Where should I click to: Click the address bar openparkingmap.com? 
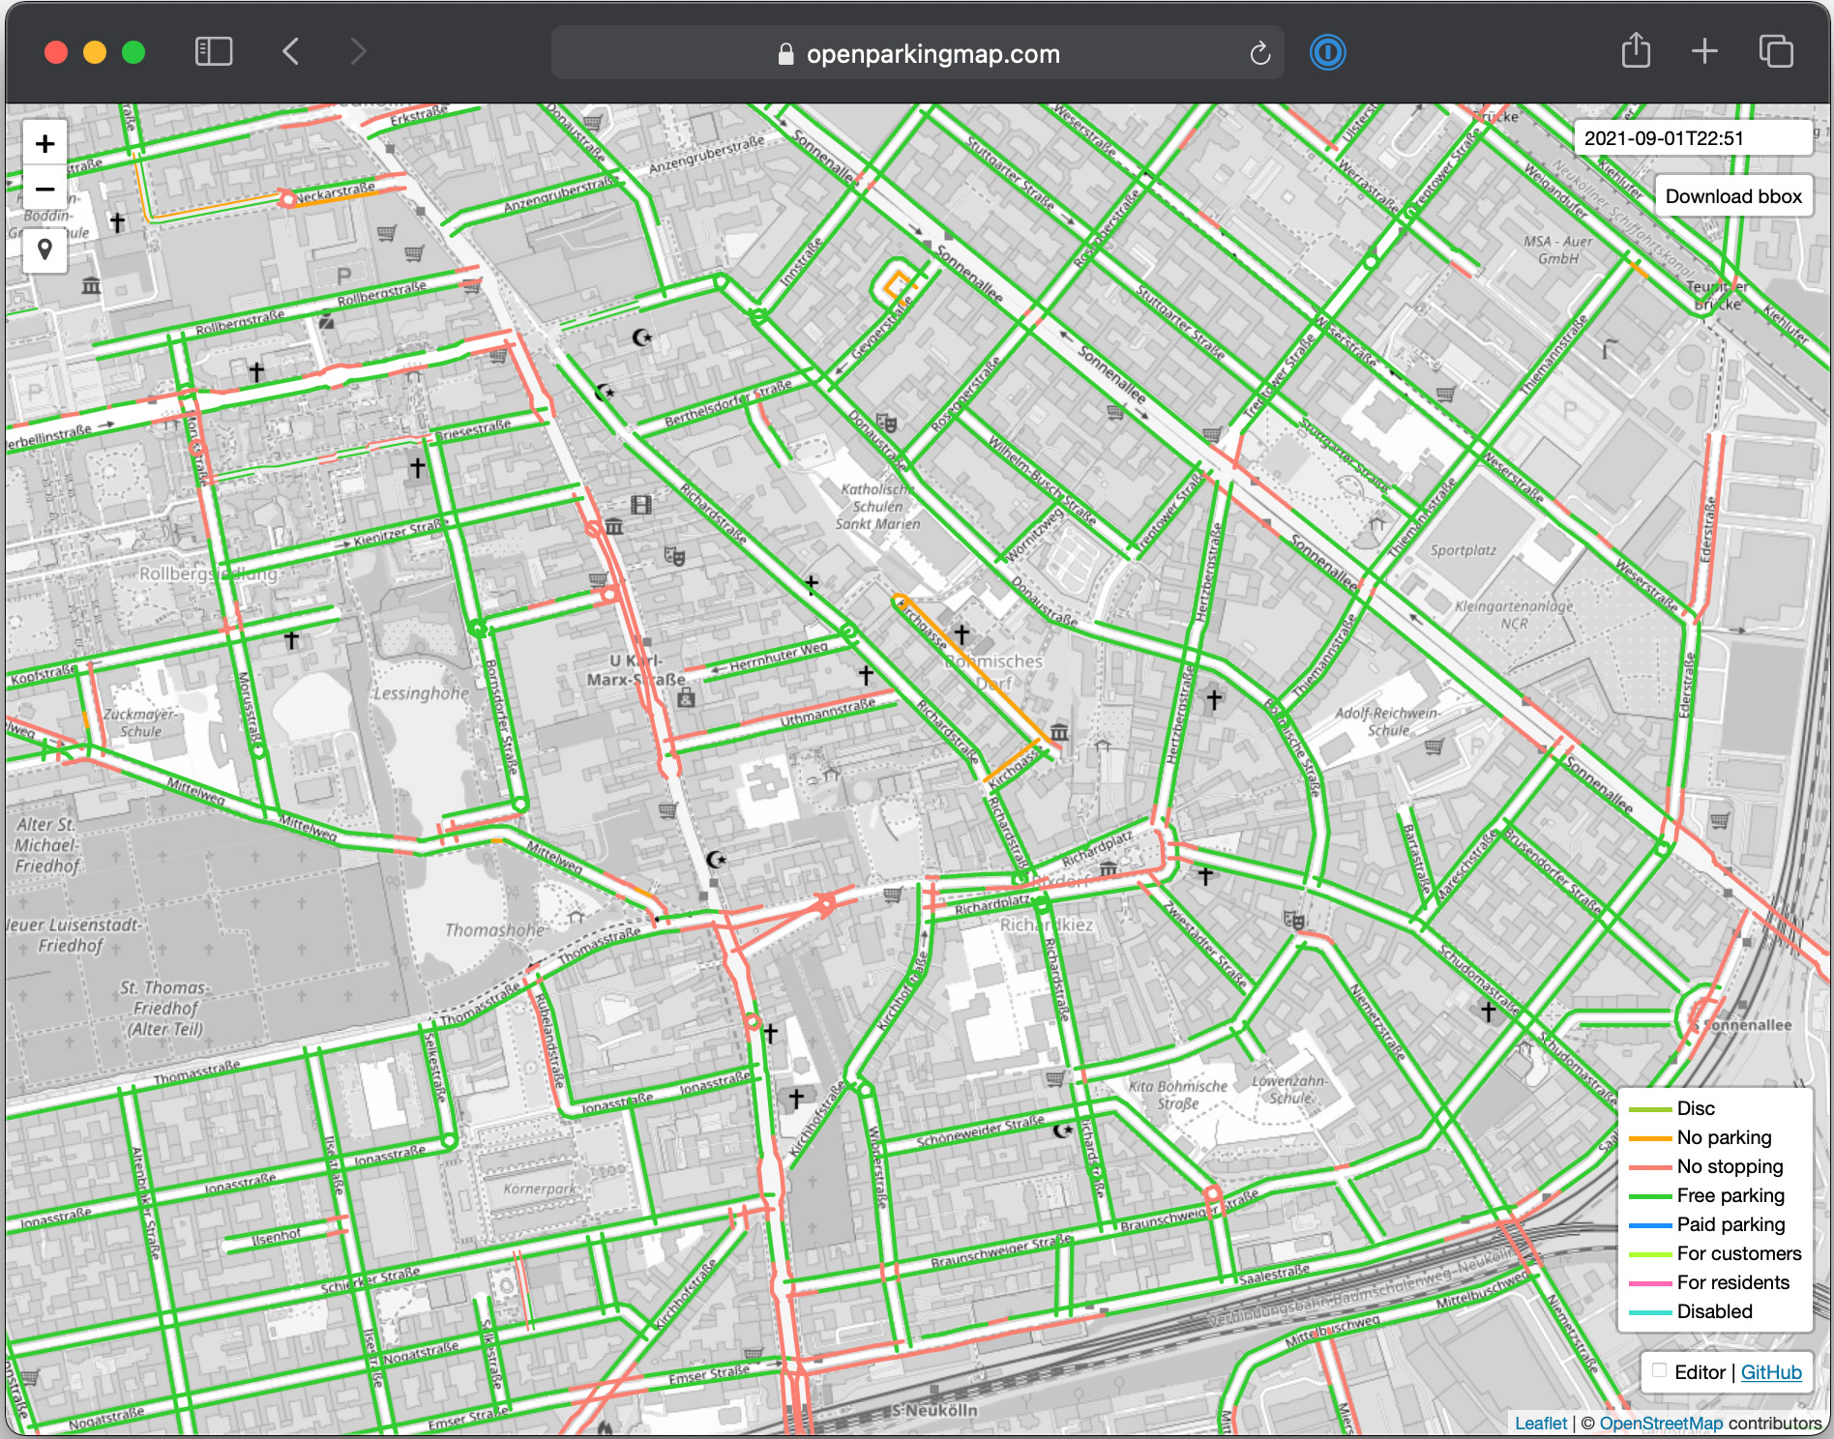[x=917, y=53]
